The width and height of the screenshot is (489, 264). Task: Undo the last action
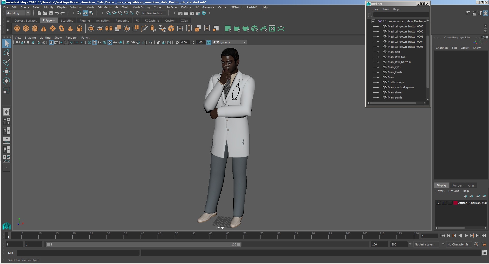(57, 13)
